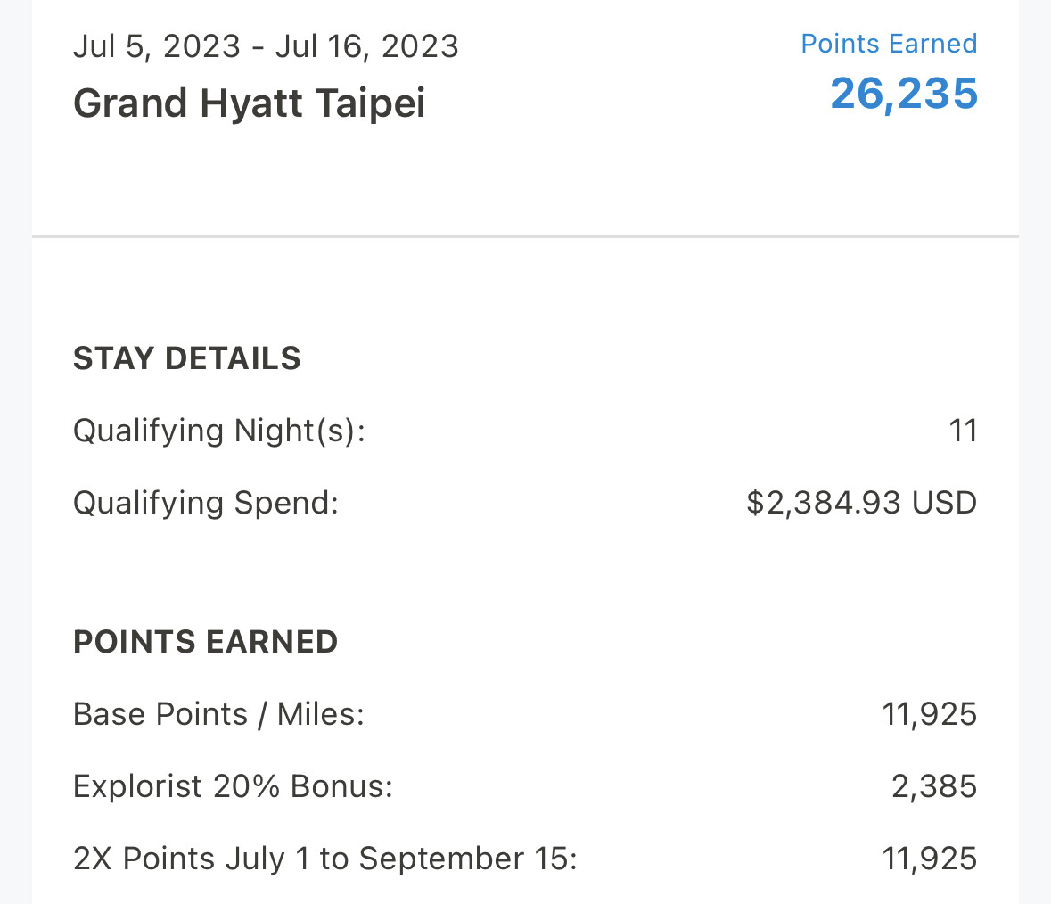
Task: Select the 2X Points July 1 to September 15 label
Action: (x=324, y=859)
